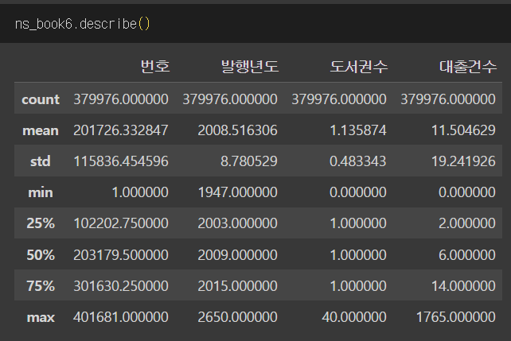This screenshot has width=511, height=341.
Task: Select 50% value 2009.000000
Action: tap(237, 255)
